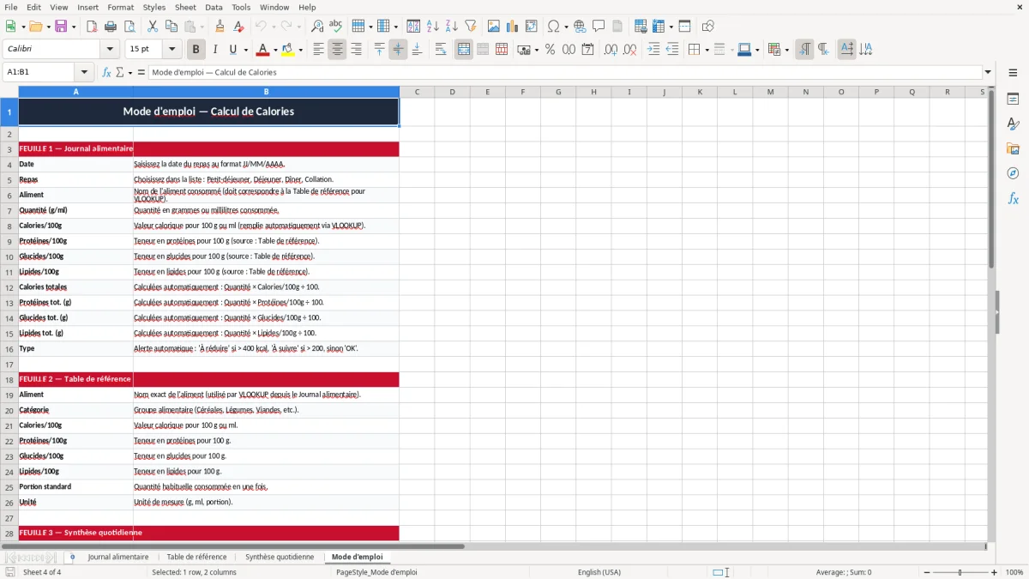Viewport: 1029px width, 579px height.
Task: Select column header C
Action: [x=417, y=92]
